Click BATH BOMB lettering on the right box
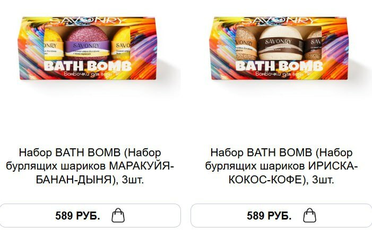Viewport: 372px width, 236px height. [x=279, y=66]
